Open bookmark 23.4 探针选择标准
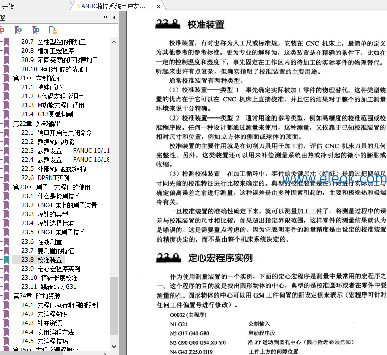Image resolution: width=387 pixels, height=355 pixels. click(47, 223)
